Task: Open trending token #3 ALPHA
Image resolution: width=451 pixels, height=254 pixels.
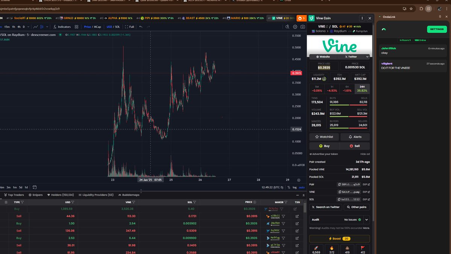Action: point(116,18)
